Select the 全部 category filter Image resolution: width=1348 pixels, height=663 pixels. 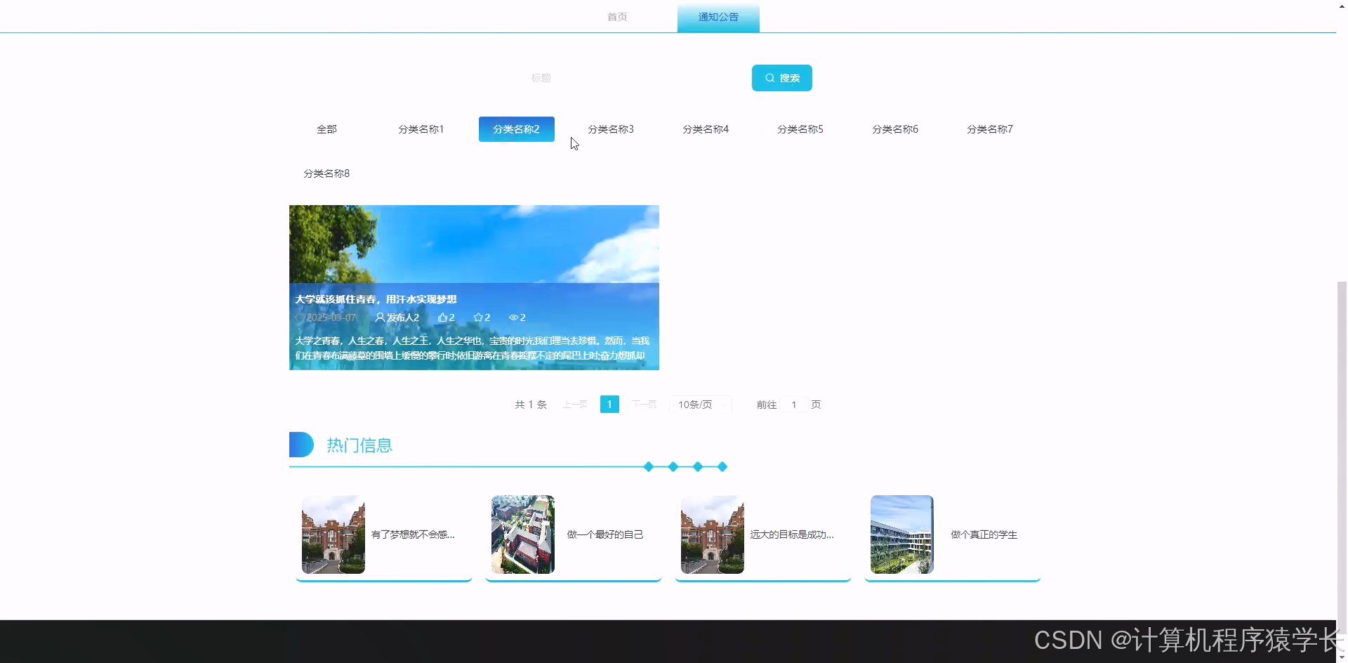tap(326, 129)
